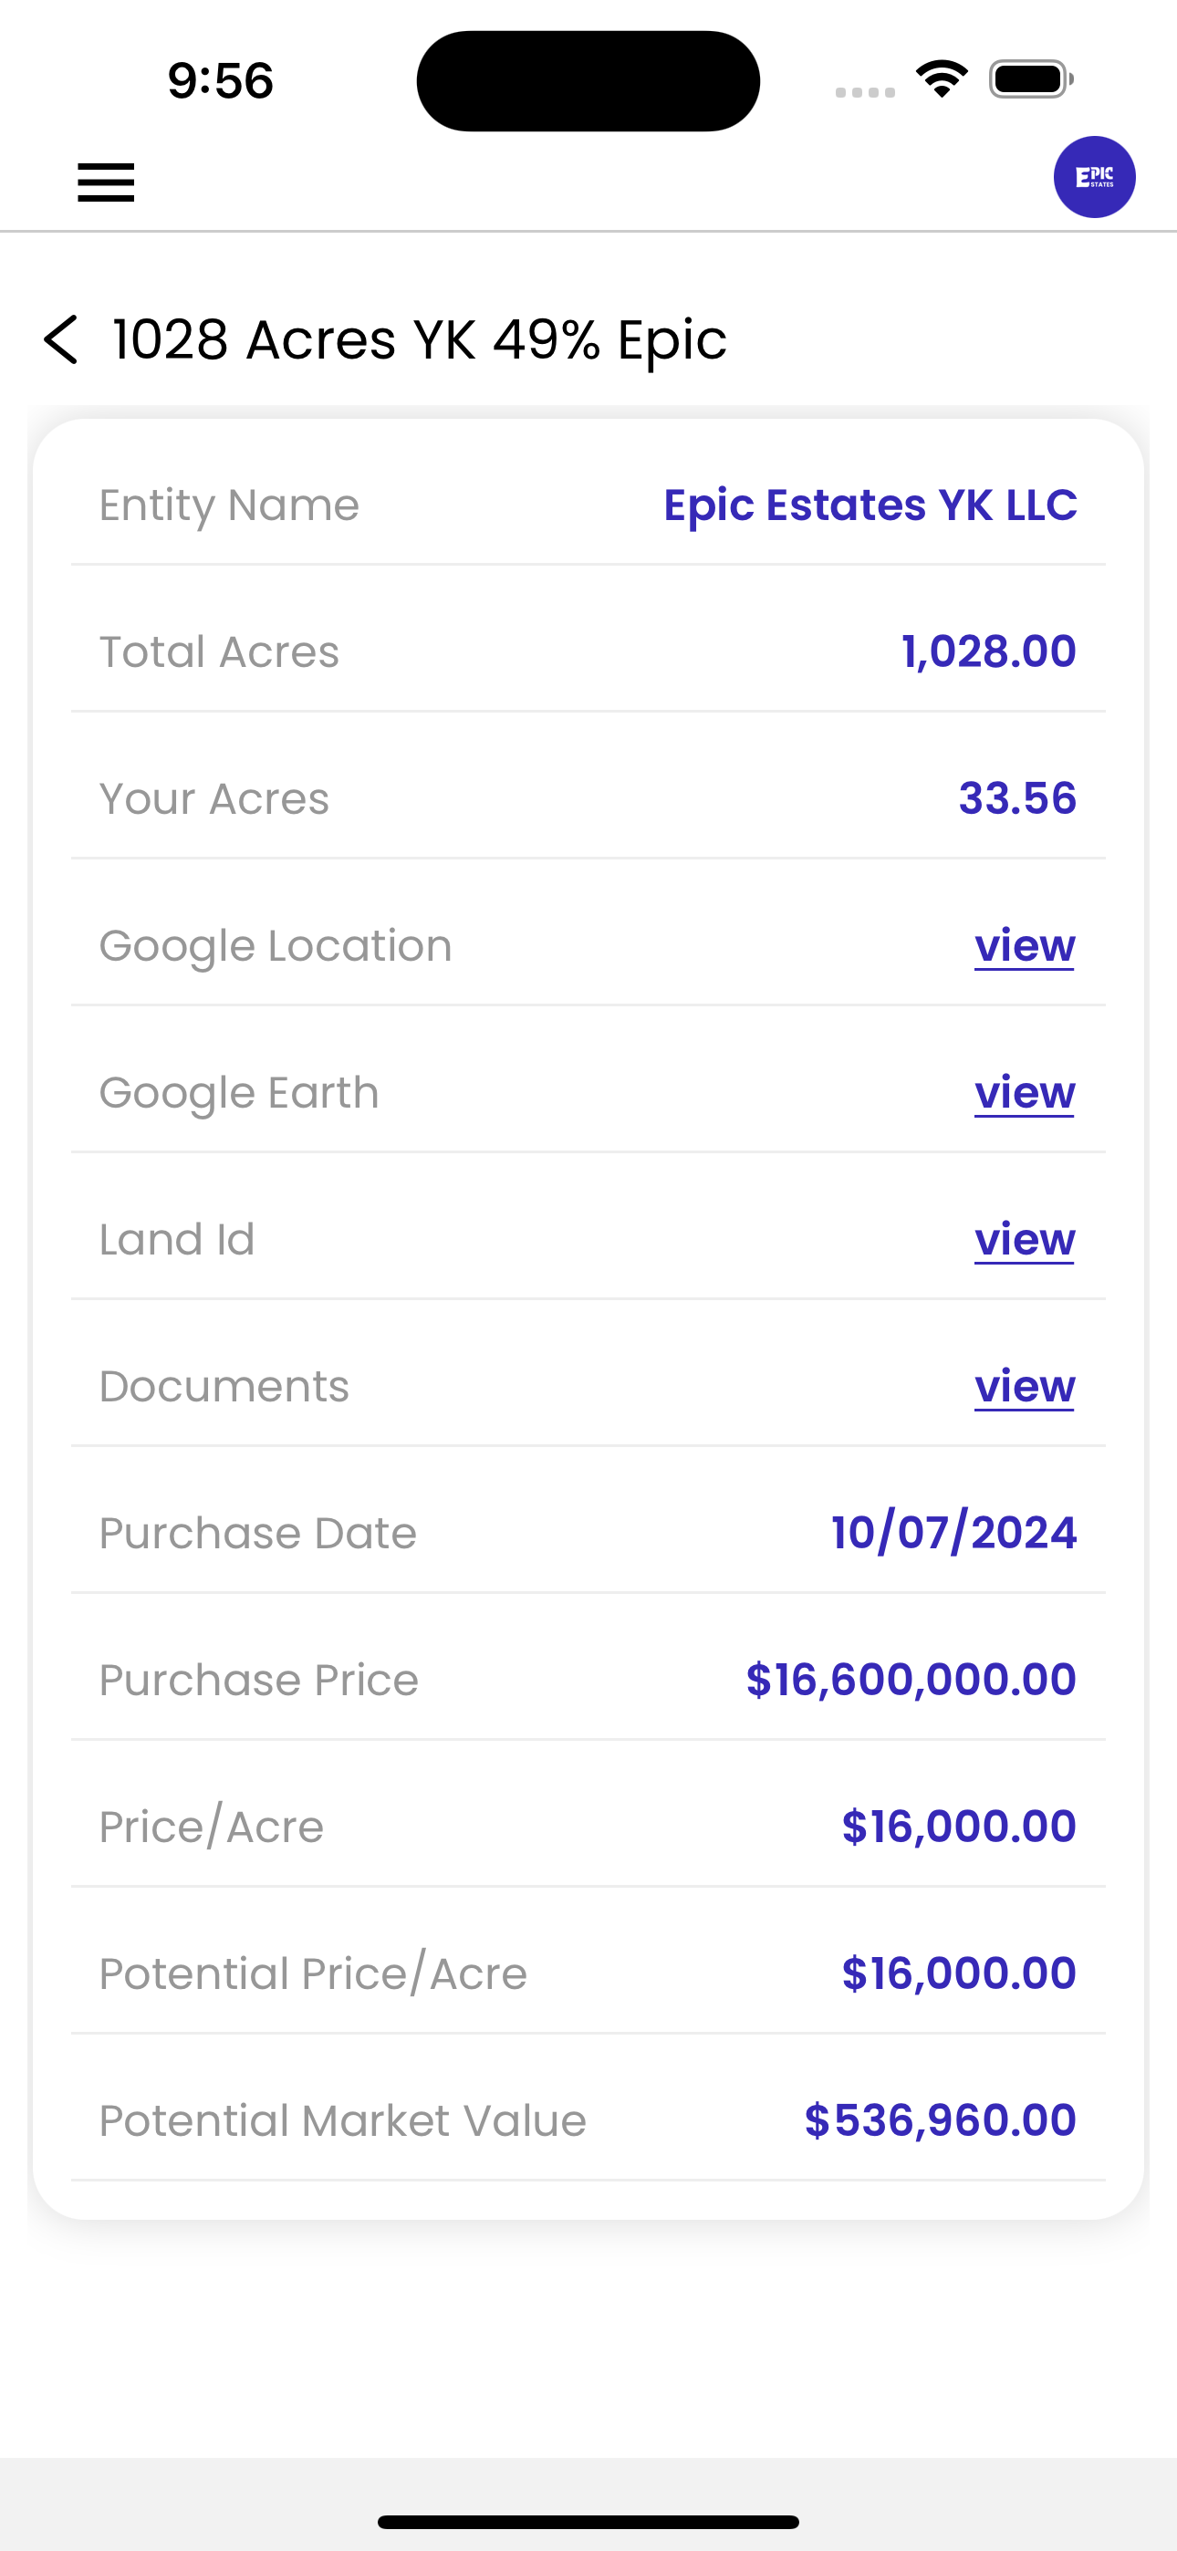Viewport: 1177px width, 2551px height.
Task: Tap the clock showing 9:56
Action: 220,80
